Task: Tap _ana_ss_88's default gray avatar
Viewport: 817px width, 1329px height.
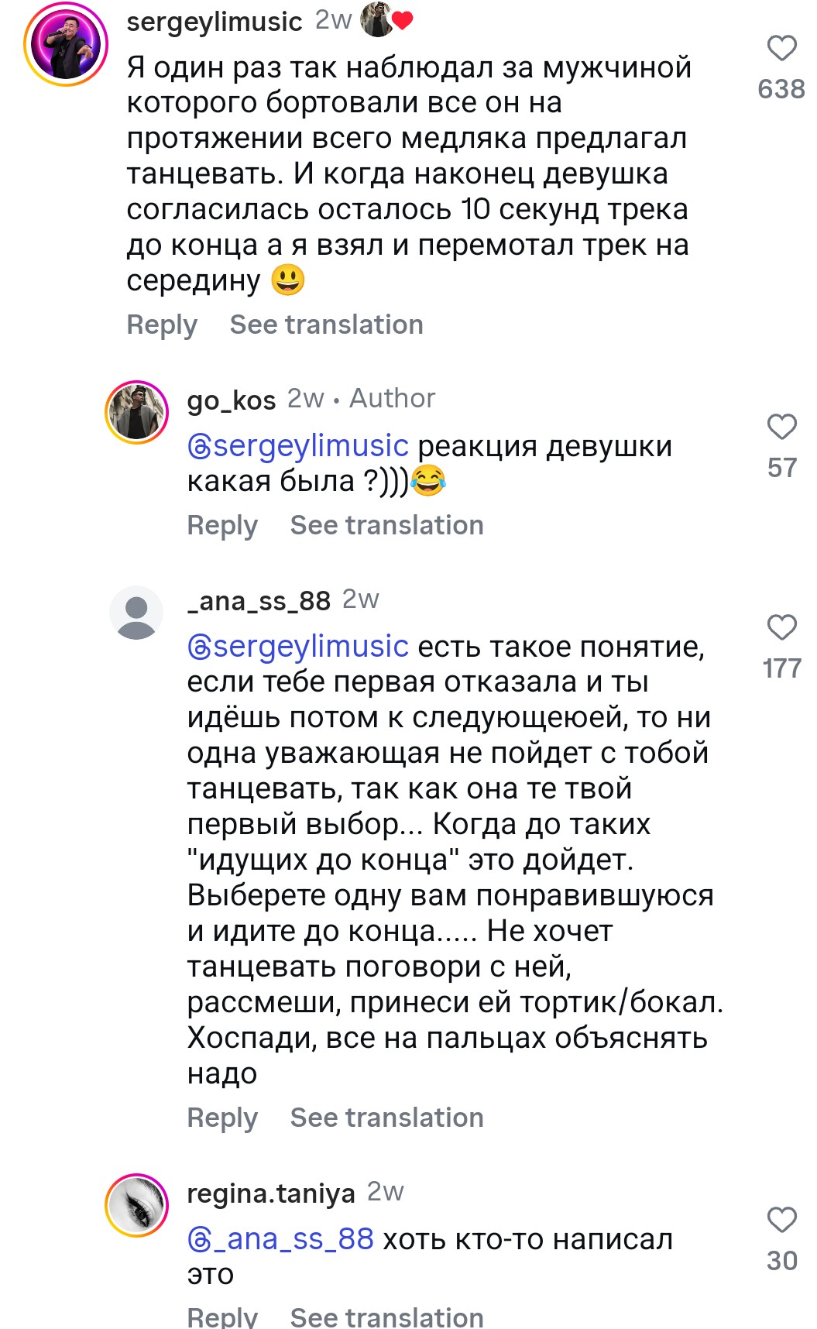Action: pos(137,613)
